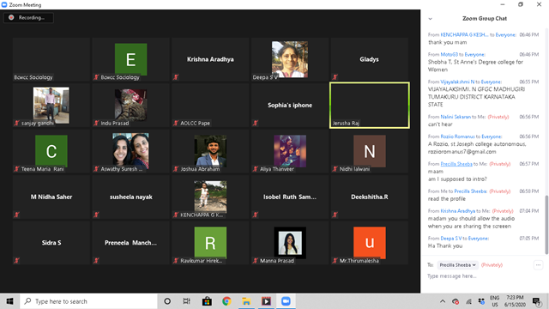Click green E avatar of Bowcc Sociology
Viewport: 549px width, 309px height.
131,59
